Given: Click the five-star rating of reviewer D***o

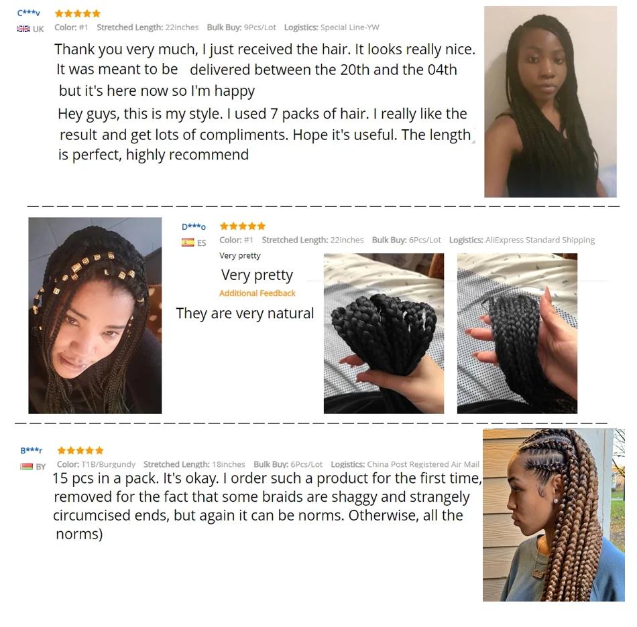Looking at the screenshot, I should [x=243, y=226].
